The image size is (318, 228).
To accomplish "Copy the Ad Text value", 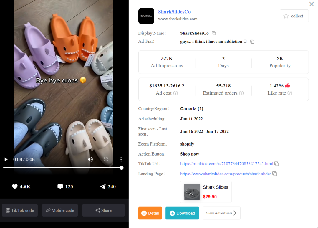I will click(x=252, y=42).
